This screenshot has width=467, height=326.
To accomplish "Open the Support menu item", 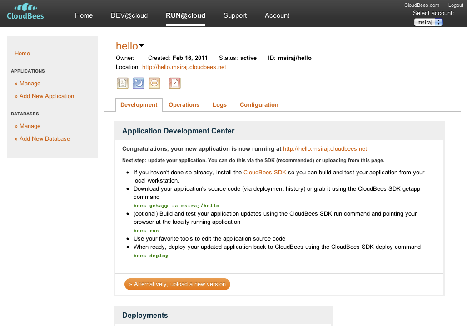I will [235, 15].
